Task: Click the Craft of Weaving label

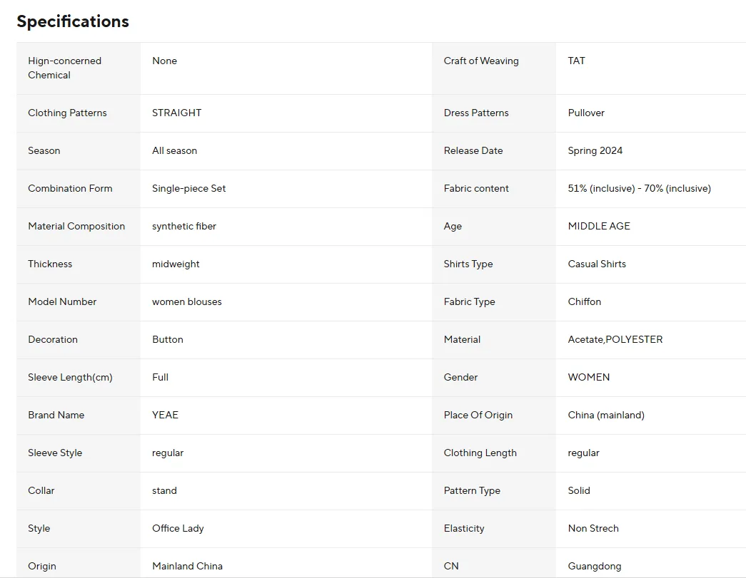Action: [481, 61]
